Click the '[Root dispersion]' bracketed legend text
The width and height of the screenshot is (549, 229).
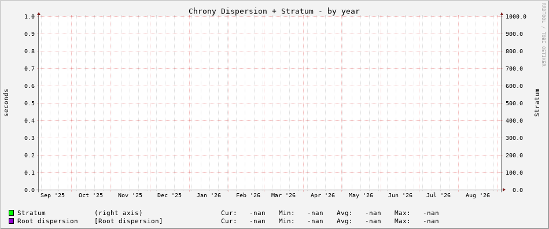128,221
